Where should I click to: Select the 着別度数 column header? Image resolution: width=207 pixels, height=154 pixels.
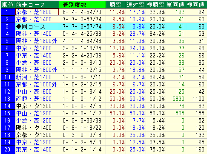(x=82, y=5)
